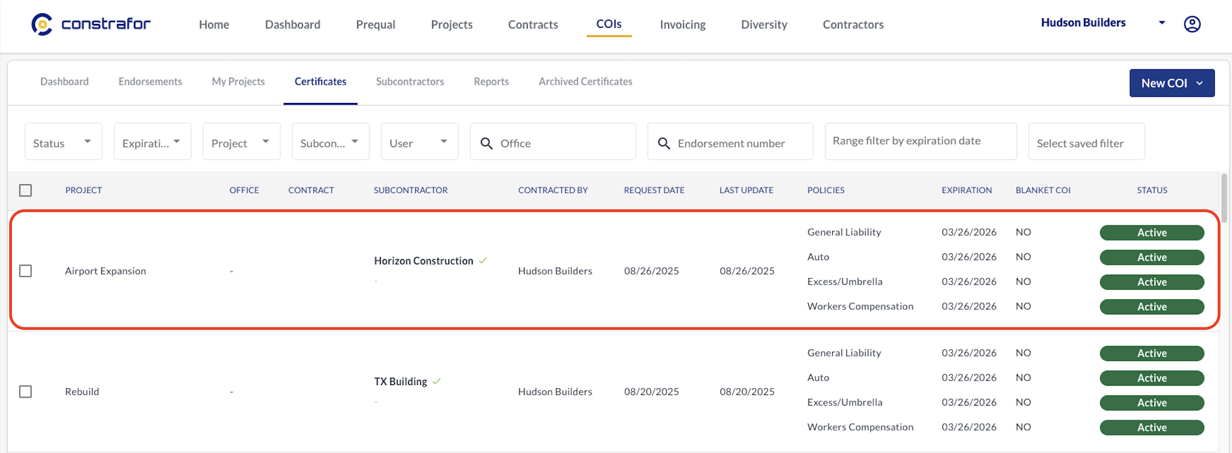The image size is (1232, 453).
Task: Open the user profile icon
Action: 1192,24
